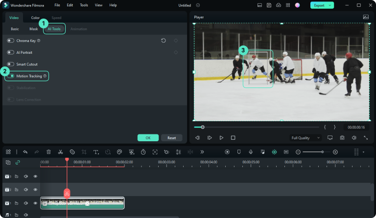The width and height of the screenshot is (376, 218).
Task: Lock video track 2
Action: (17, 190)
